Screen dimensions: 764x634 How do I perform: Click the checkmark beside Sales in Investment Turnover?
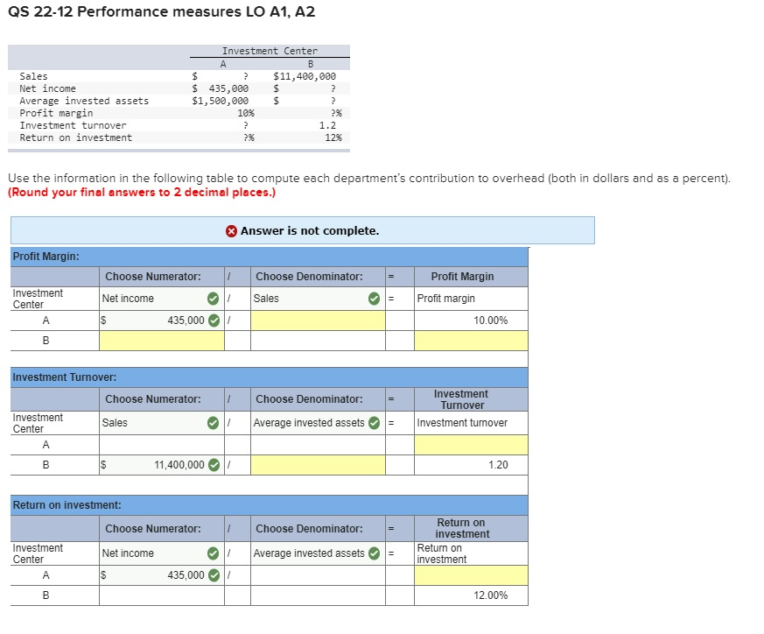[214, 423]
